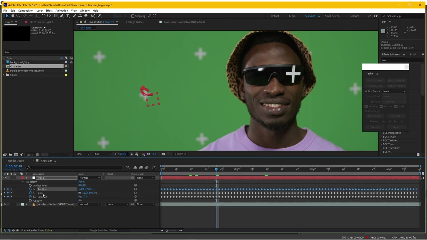Open Tracker Motion Source dropdown
This screenshot has width=427, height=240.
[394, 91]
